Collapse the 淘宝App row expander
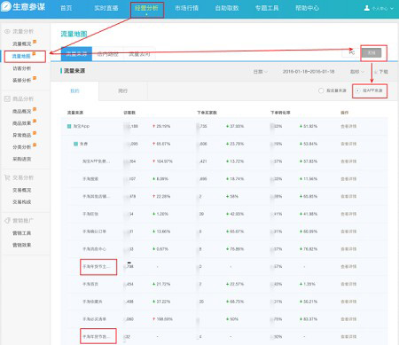Viewport: 399px width, 345px height. point(69,126)
